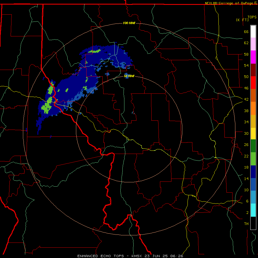Click the 'NEXLAB-College of DuPage' header text
Image resolution: width=258 pixels, height=258 pixels.
pos(229,3)
